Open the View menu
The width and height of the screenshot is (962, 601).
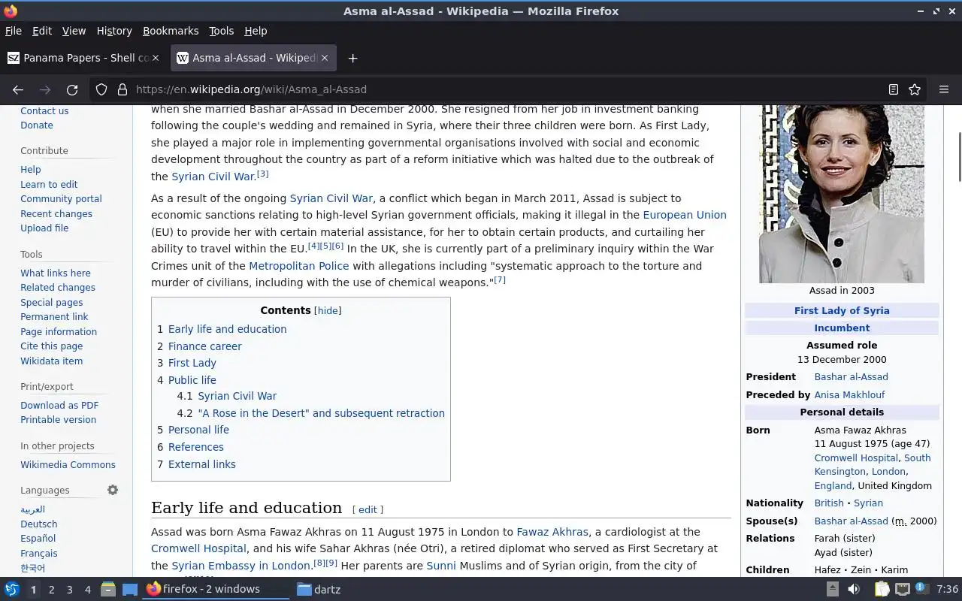(74, 31)
